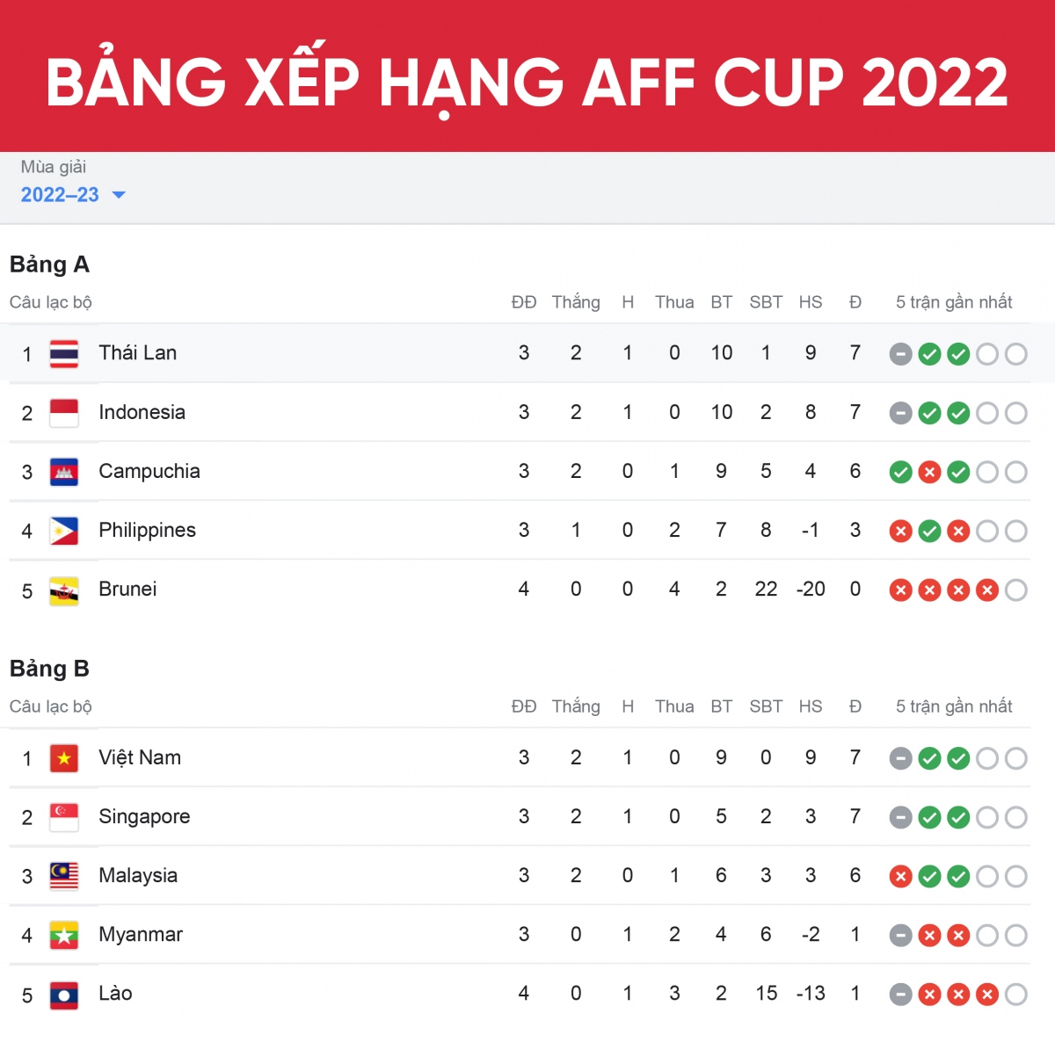Image resolution: width=1055 pixels, height=1042 pixels.
Task: Click the Laos flag beside Lào
Action: point(64,995)
